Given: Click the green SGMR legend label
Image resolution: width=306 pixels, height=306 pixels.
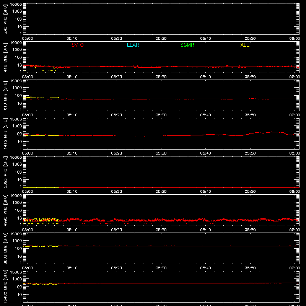Looking at the screenshot, I should 187,45.
